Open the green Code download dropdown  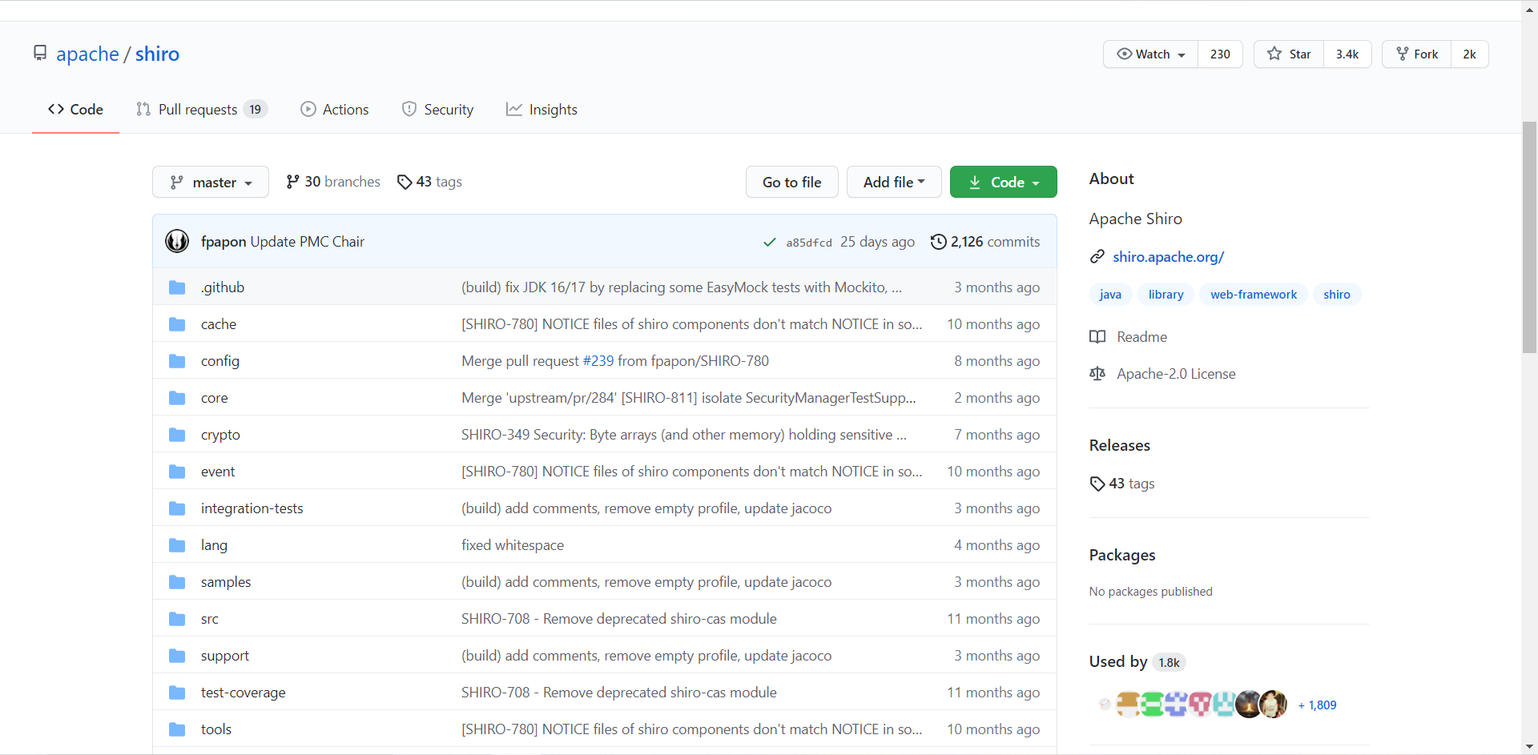click(x=1004, y=182)
